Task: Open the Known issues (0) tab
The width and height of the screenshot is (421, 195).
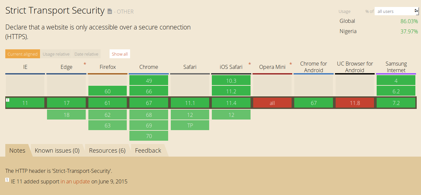Action: pyautogui.click(x=57, y=150)
